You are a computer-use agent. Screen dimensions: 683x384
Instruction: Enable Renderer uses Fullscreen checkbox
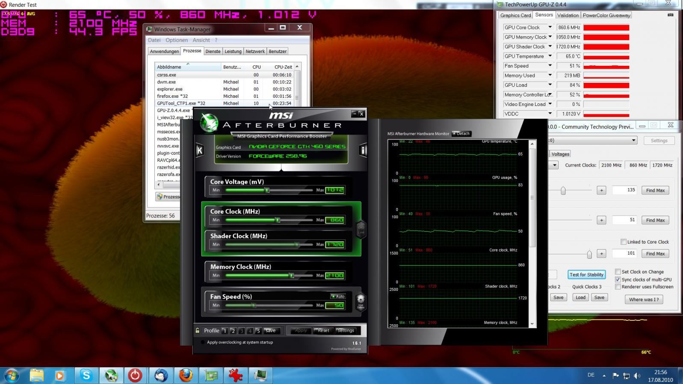(618, 287)
